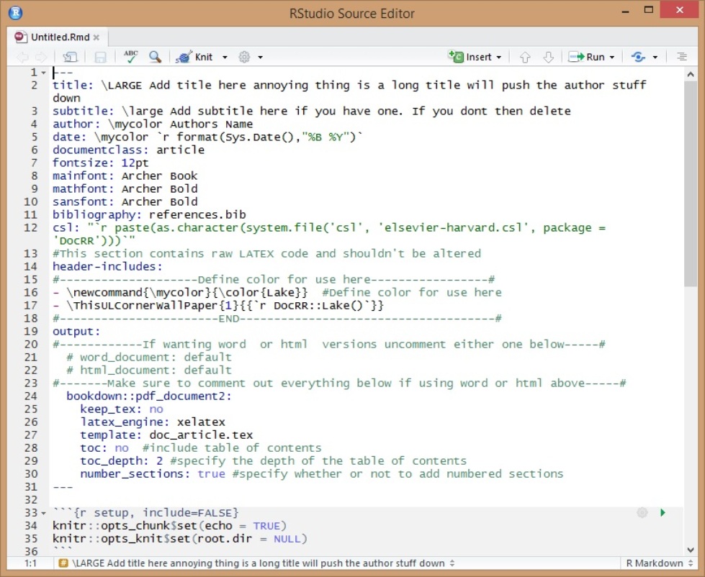Click the R Markdown section icon in status bar

click(x=63, y=563)
